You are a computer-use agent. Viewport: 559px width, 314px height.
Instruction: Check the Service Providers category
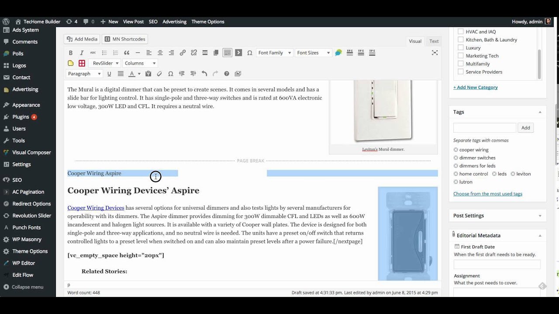460,72
